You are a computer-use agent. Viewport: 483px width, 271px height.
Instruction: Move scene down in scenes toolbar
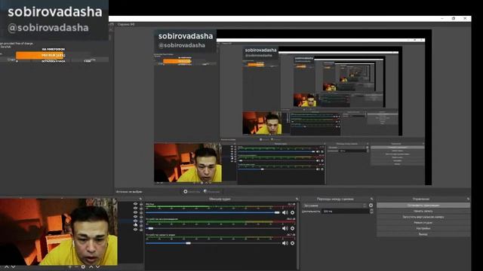[14, 266]
